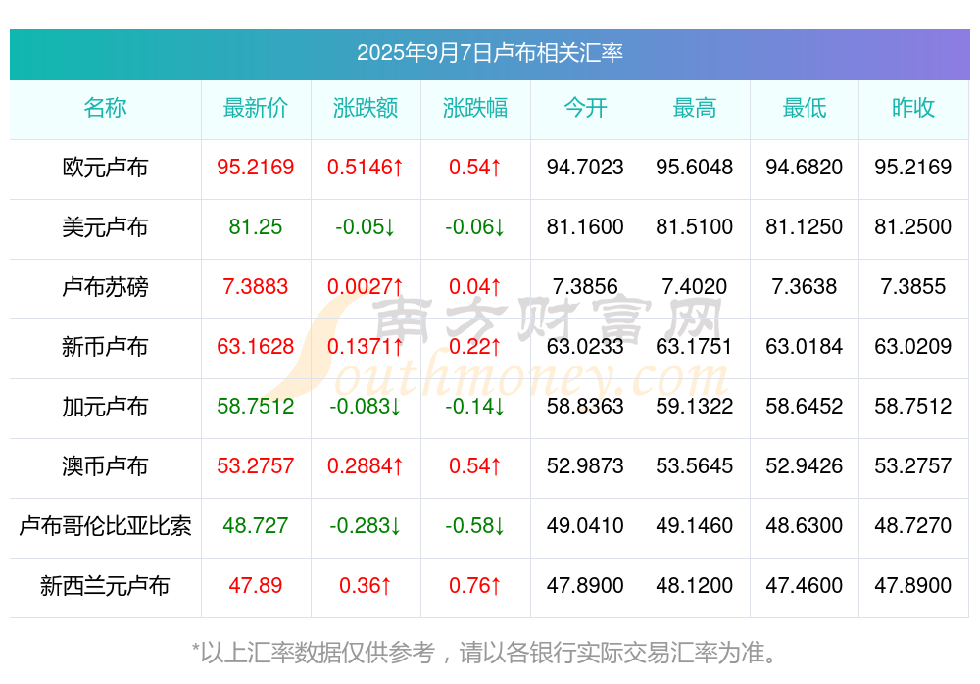Click low value 94.6820
The image size is (980, 684).
(805, 167)
